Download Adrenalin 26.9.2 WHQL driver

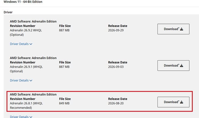(x=173, y=29)
